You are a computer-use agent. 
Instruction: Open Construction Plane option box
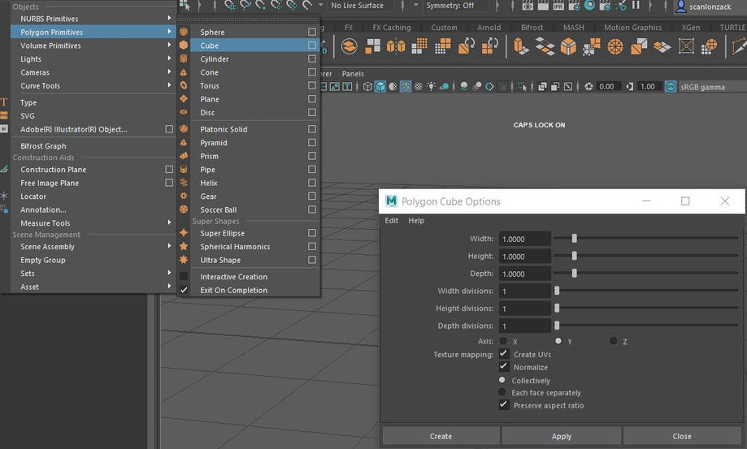click(x=169, y=170)
